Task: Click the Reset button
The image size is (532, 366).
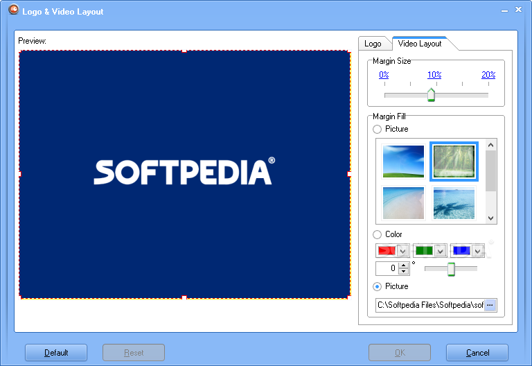Action: point(134,353)
